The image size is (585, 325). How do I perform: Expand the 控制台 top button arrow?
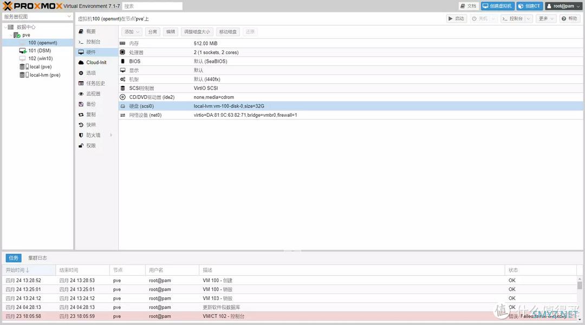click(x=529, y=18)
